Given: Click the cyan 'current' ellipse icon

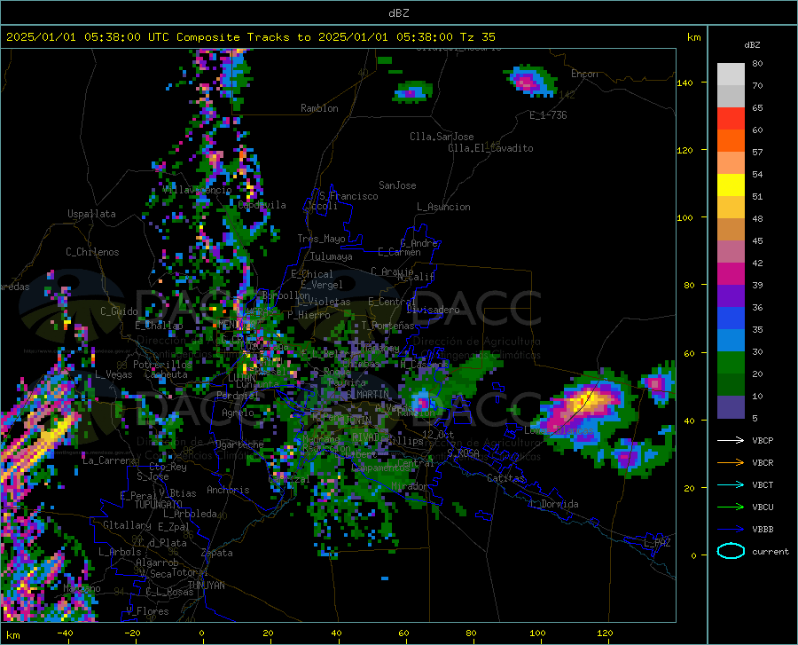Looking at the screenshot, I should click(x=731, y=551).
